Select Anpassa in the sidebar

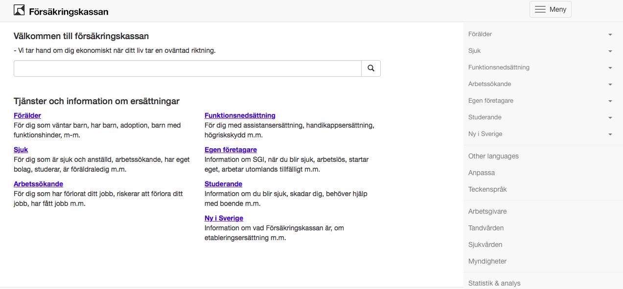pos(482,173)
